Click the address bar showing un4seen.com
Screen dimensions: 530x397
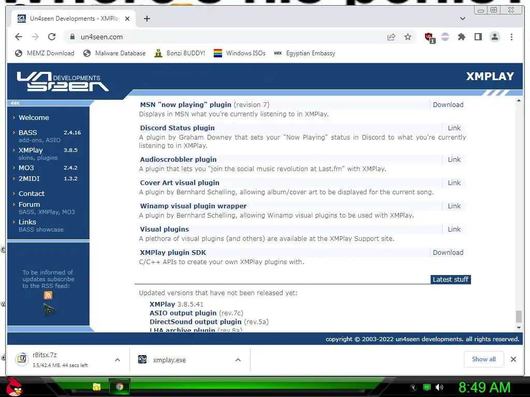tap(223, 37)
